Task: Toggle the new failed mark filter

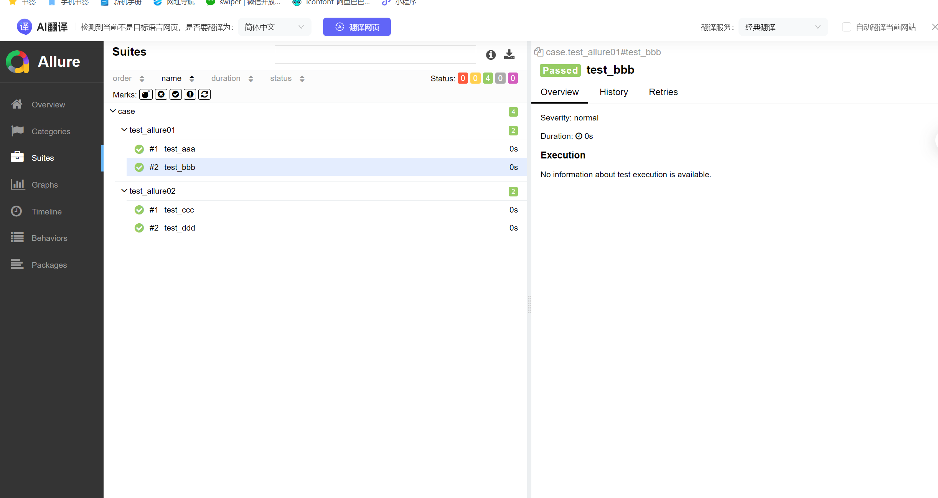Action: [x=161, y=94]
